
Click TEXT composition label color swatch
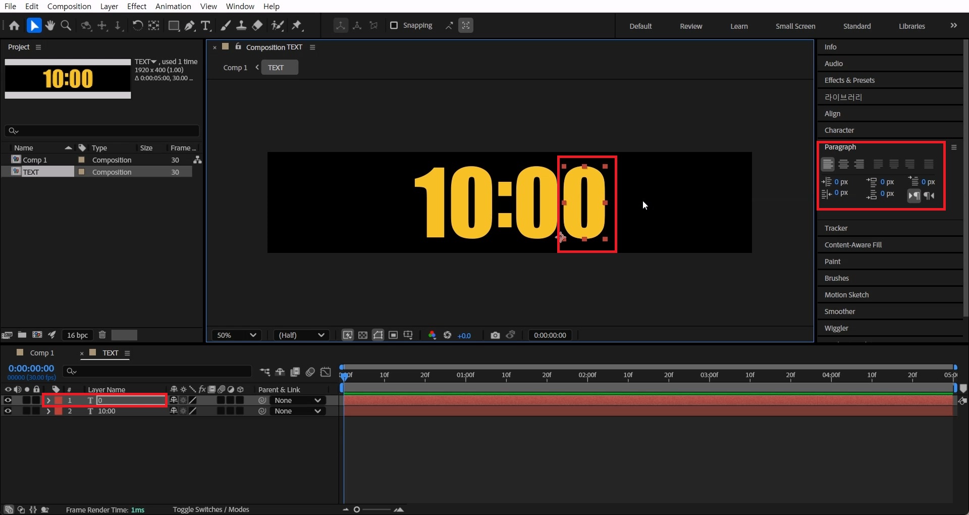click(81, 172)
